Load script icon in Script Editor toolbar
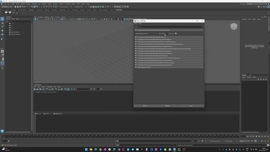Screen dimensions: 270x152 tap(35, 89)
